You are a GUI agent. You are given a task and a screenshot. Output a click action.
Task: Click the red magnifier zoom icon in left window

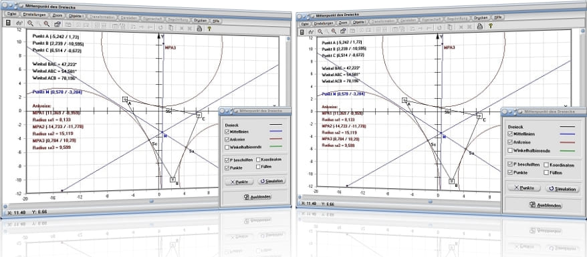pyautogui.click(x=47, y=24)
